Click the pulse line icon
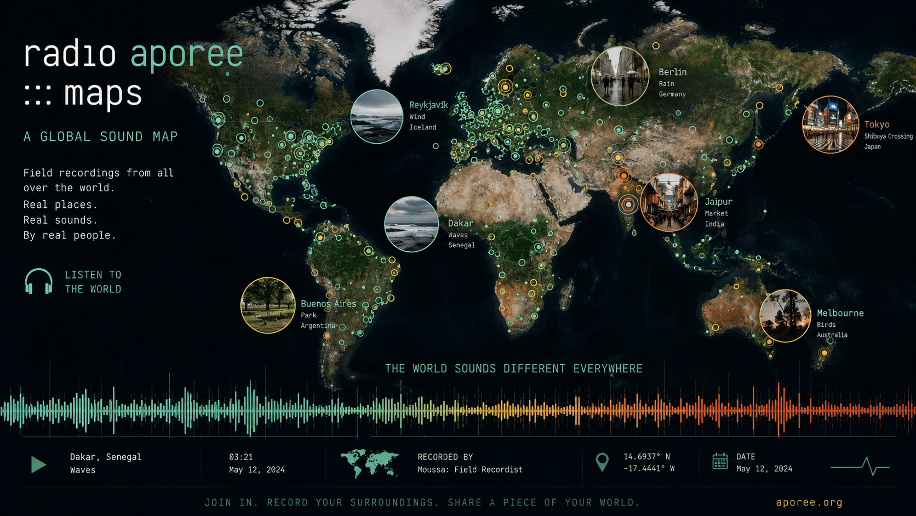Viewport: 916px width, 516px height. (860, 467)
